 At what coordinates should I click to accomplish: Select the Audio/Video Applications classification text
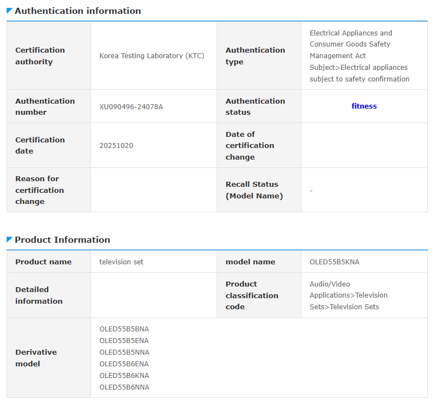348,295
